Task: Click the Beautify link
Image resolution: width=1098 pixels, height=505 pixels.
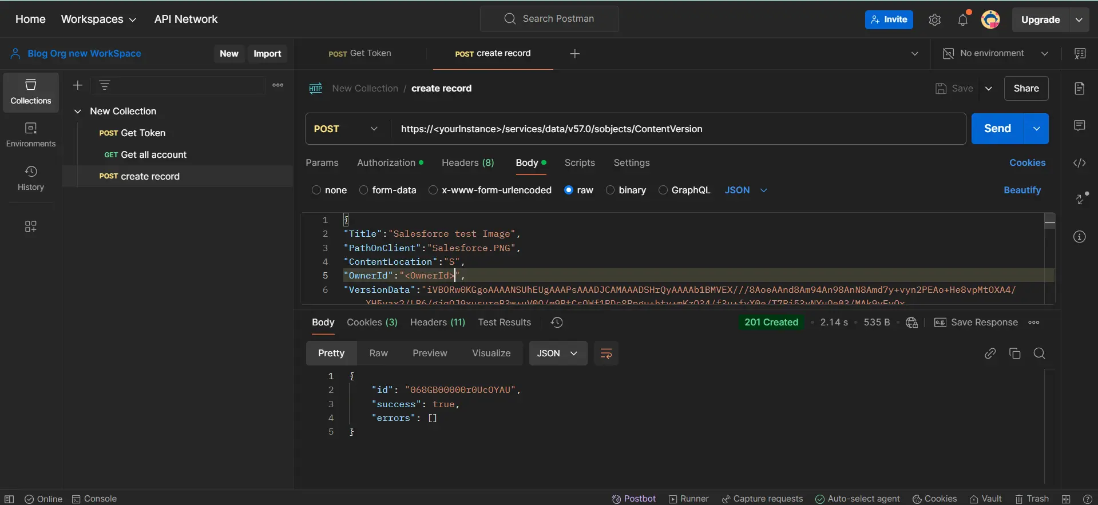Action: click(x=1022, y=190)
